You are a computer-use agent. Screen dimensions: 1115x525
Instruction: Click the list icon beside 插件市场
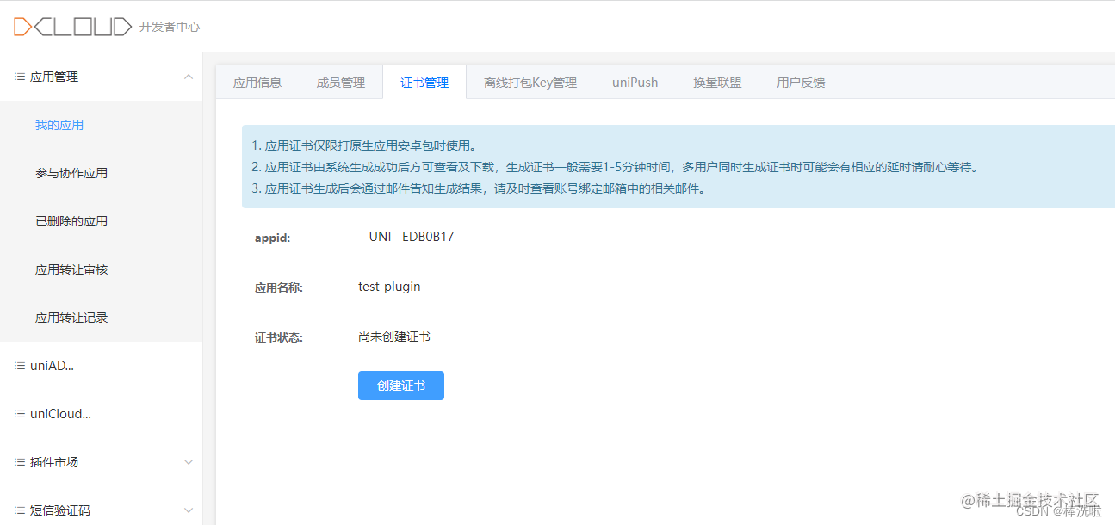click(18, 461)
